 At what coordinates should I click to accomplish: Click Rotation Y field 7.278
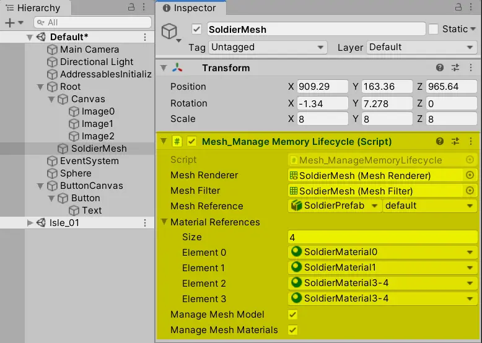coord(387,103)
